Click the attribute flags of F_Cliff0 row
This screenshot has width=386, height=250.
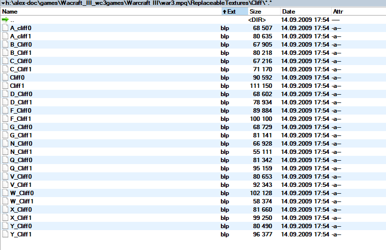point(336,111)
